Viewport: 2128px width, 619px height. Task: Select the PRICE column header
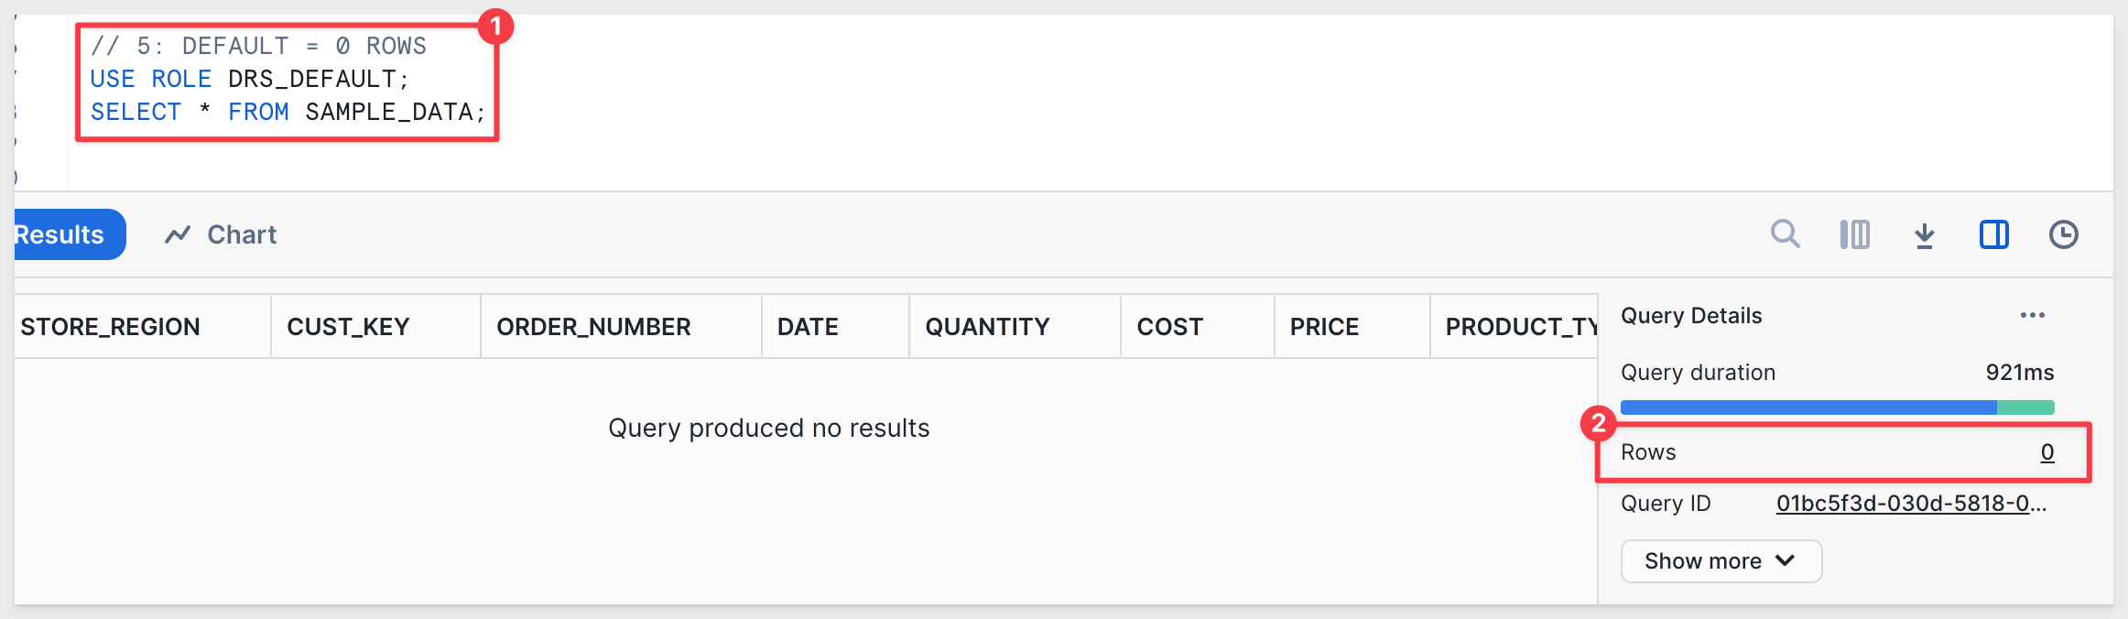click(1352, 326)
